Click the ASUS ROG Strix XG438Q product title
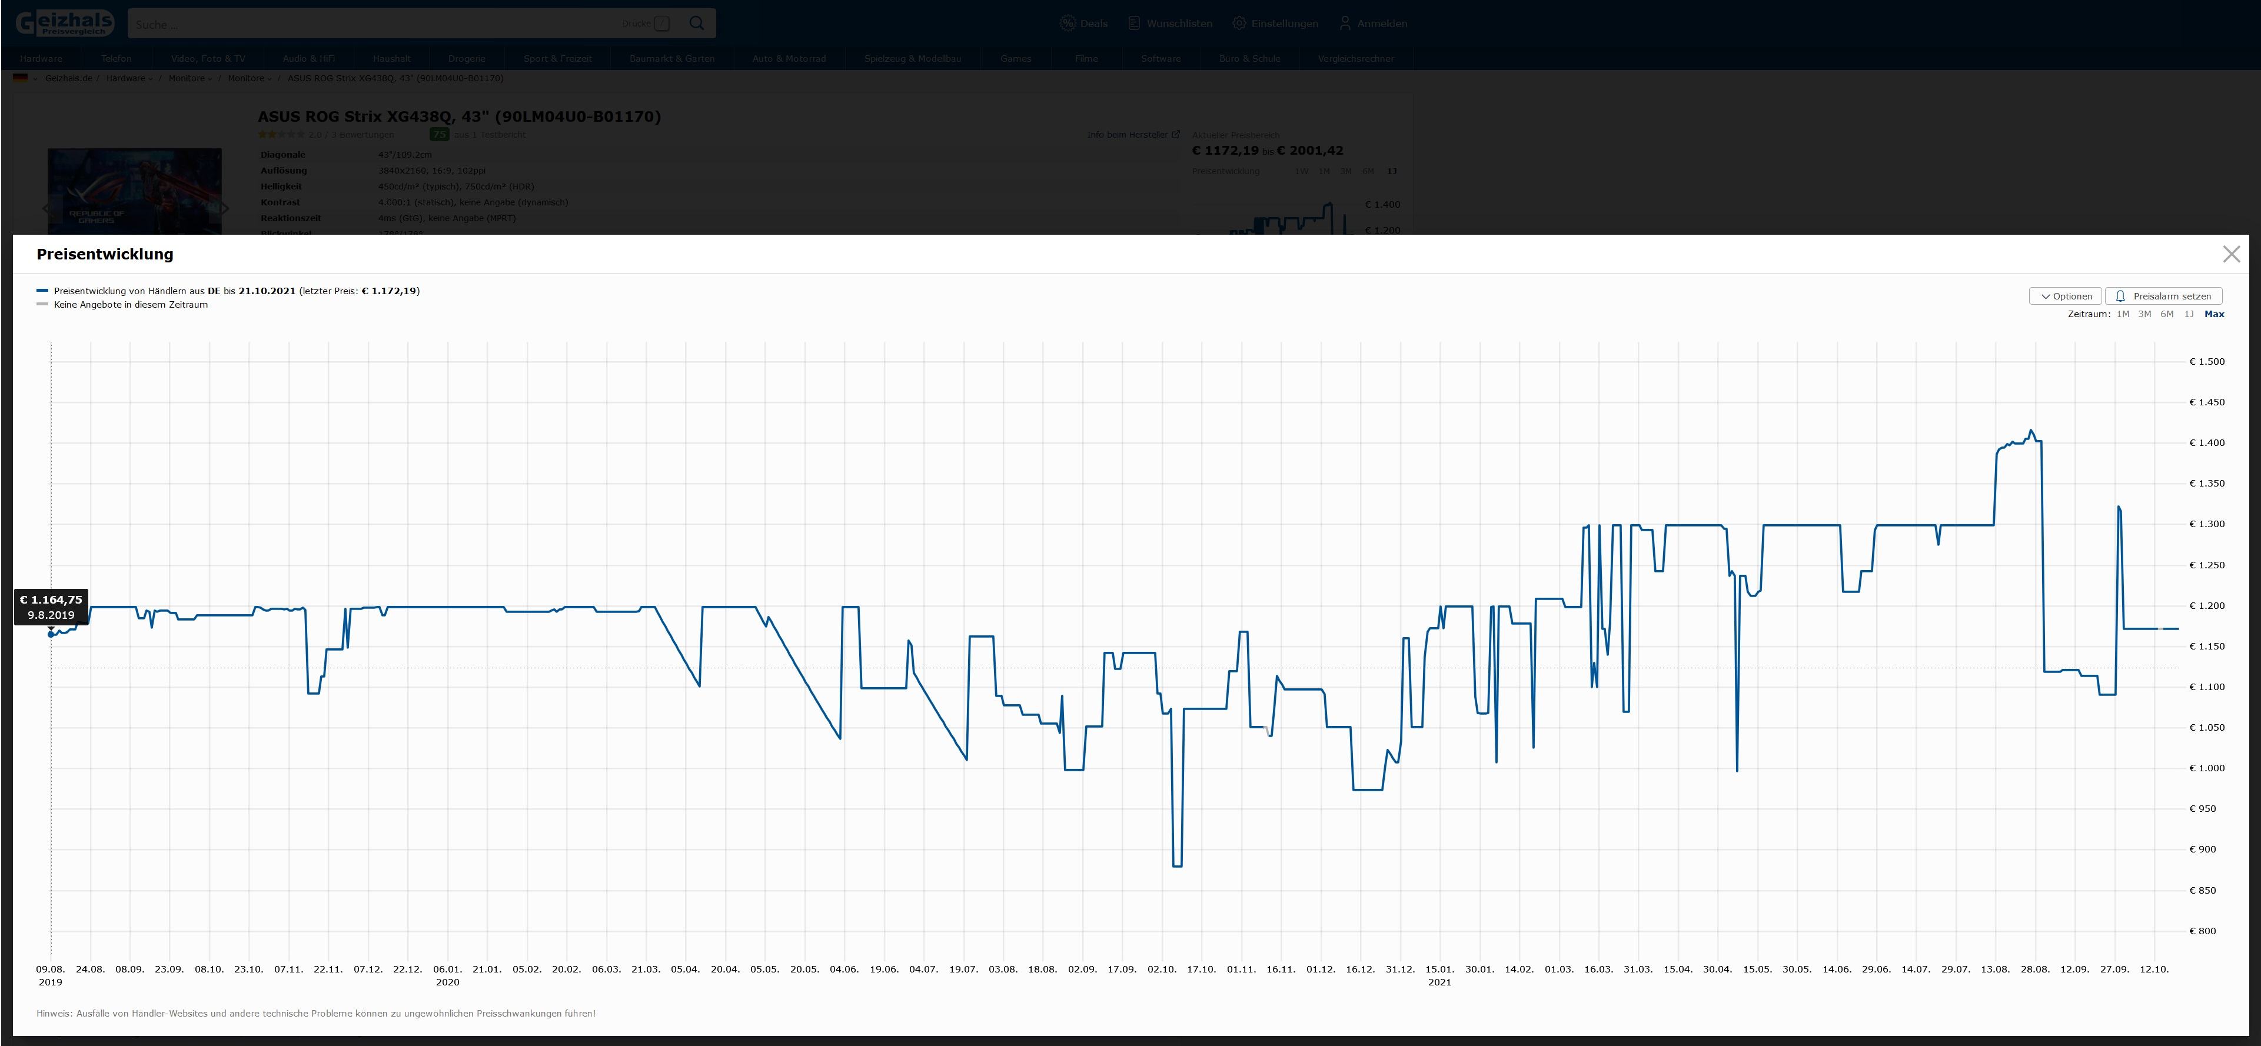The image size is (2261, 1046). (459, 116)
